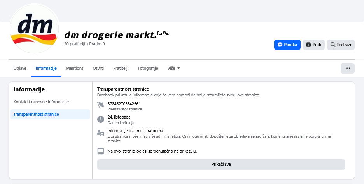Select the Informacije tab
This screenshot has height=184, width=364.
pos(46,68)
